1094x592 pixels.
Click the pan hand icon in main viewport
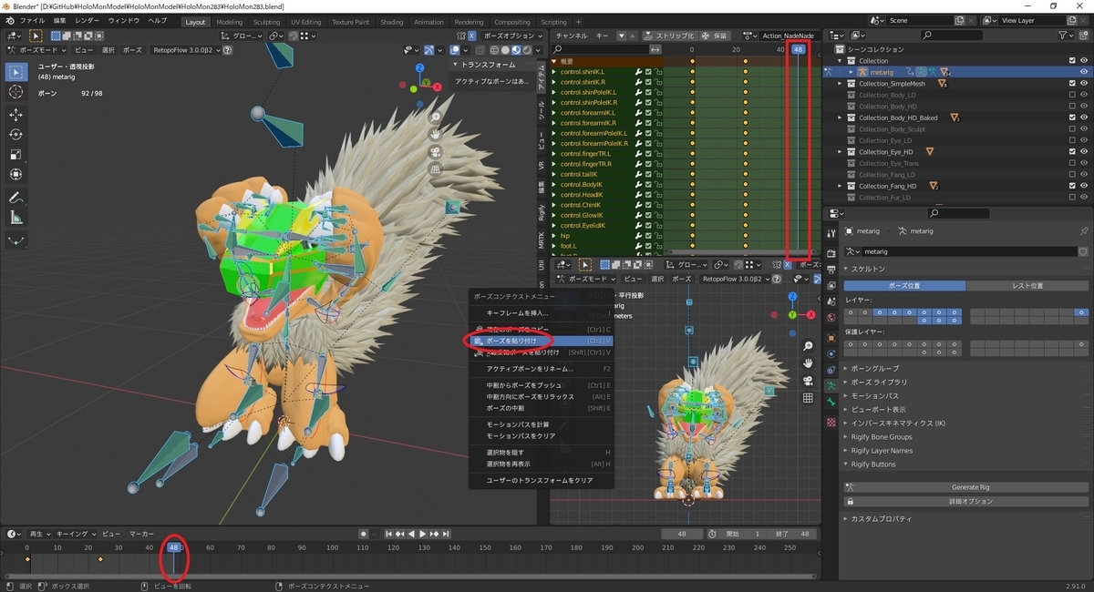point(436,135)
